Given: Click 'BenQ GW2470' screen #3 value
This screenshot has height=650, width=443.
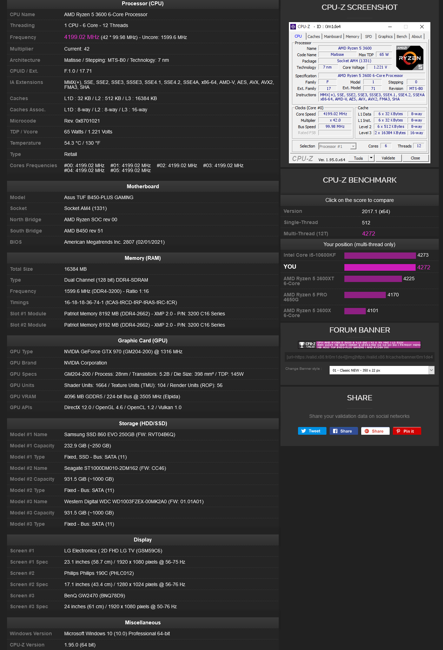Looking at the screenshot, I should pyautogui.click(x=94, y=596).
